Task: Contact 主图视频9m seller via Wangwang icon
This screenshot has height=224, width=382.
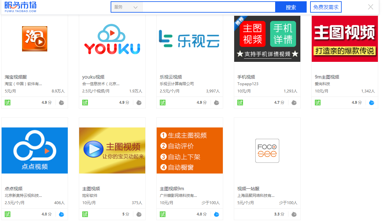Action: coord(217,214)
